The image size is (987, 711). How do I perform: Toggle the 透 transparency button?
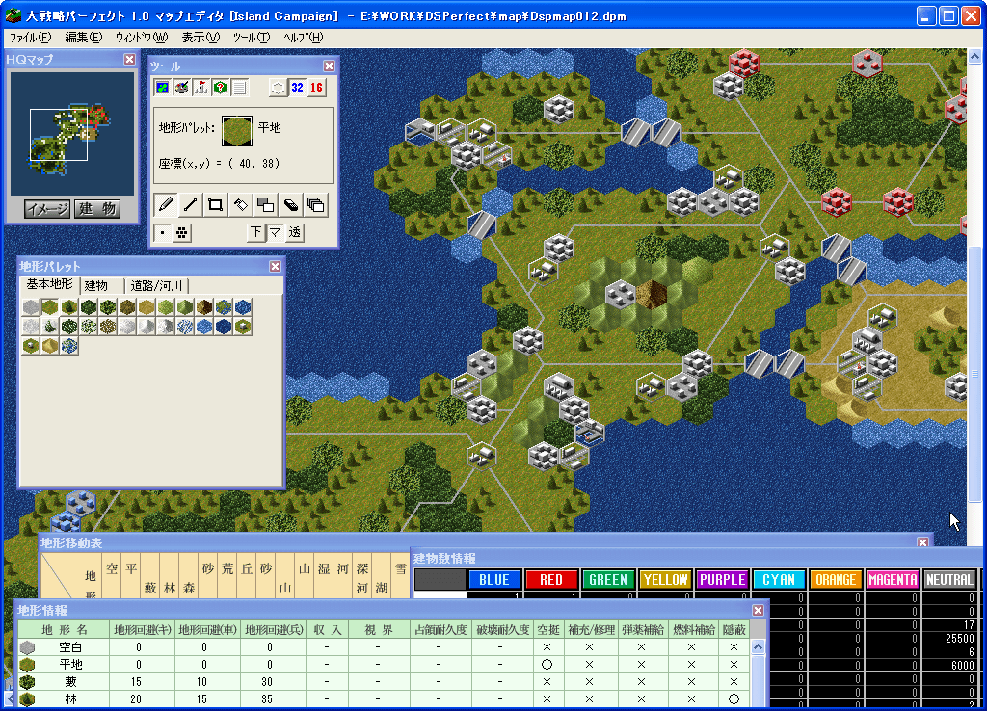(295, 232)
